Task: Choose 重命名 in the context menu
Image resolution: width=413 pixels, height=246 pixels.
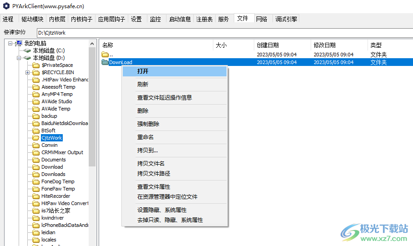Action: pyautogui.click(x=175, y=137)
